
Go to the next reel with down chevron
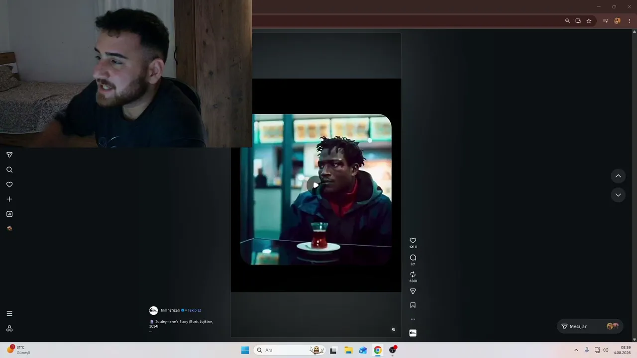point(618,195)
